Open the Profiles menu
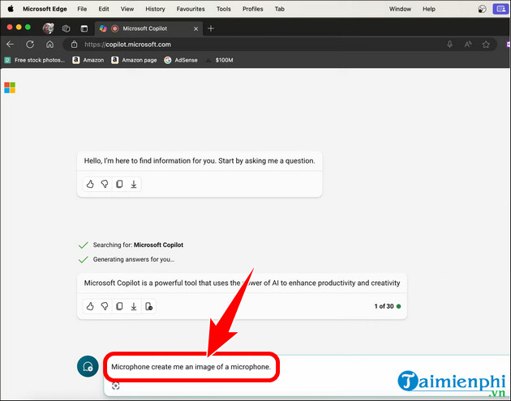This screenshot has width=511, height=401. click(252, 9)
